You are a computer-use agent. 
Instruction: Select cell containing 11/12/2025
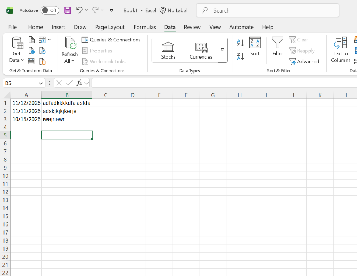pyautogui.click(x=26, y=103)
